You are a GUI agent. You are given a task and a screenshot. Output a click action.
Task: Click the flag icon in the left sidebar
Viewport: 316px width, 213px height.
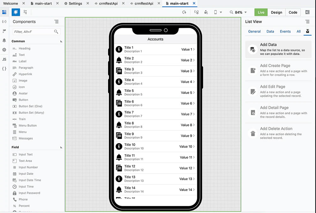4,31
